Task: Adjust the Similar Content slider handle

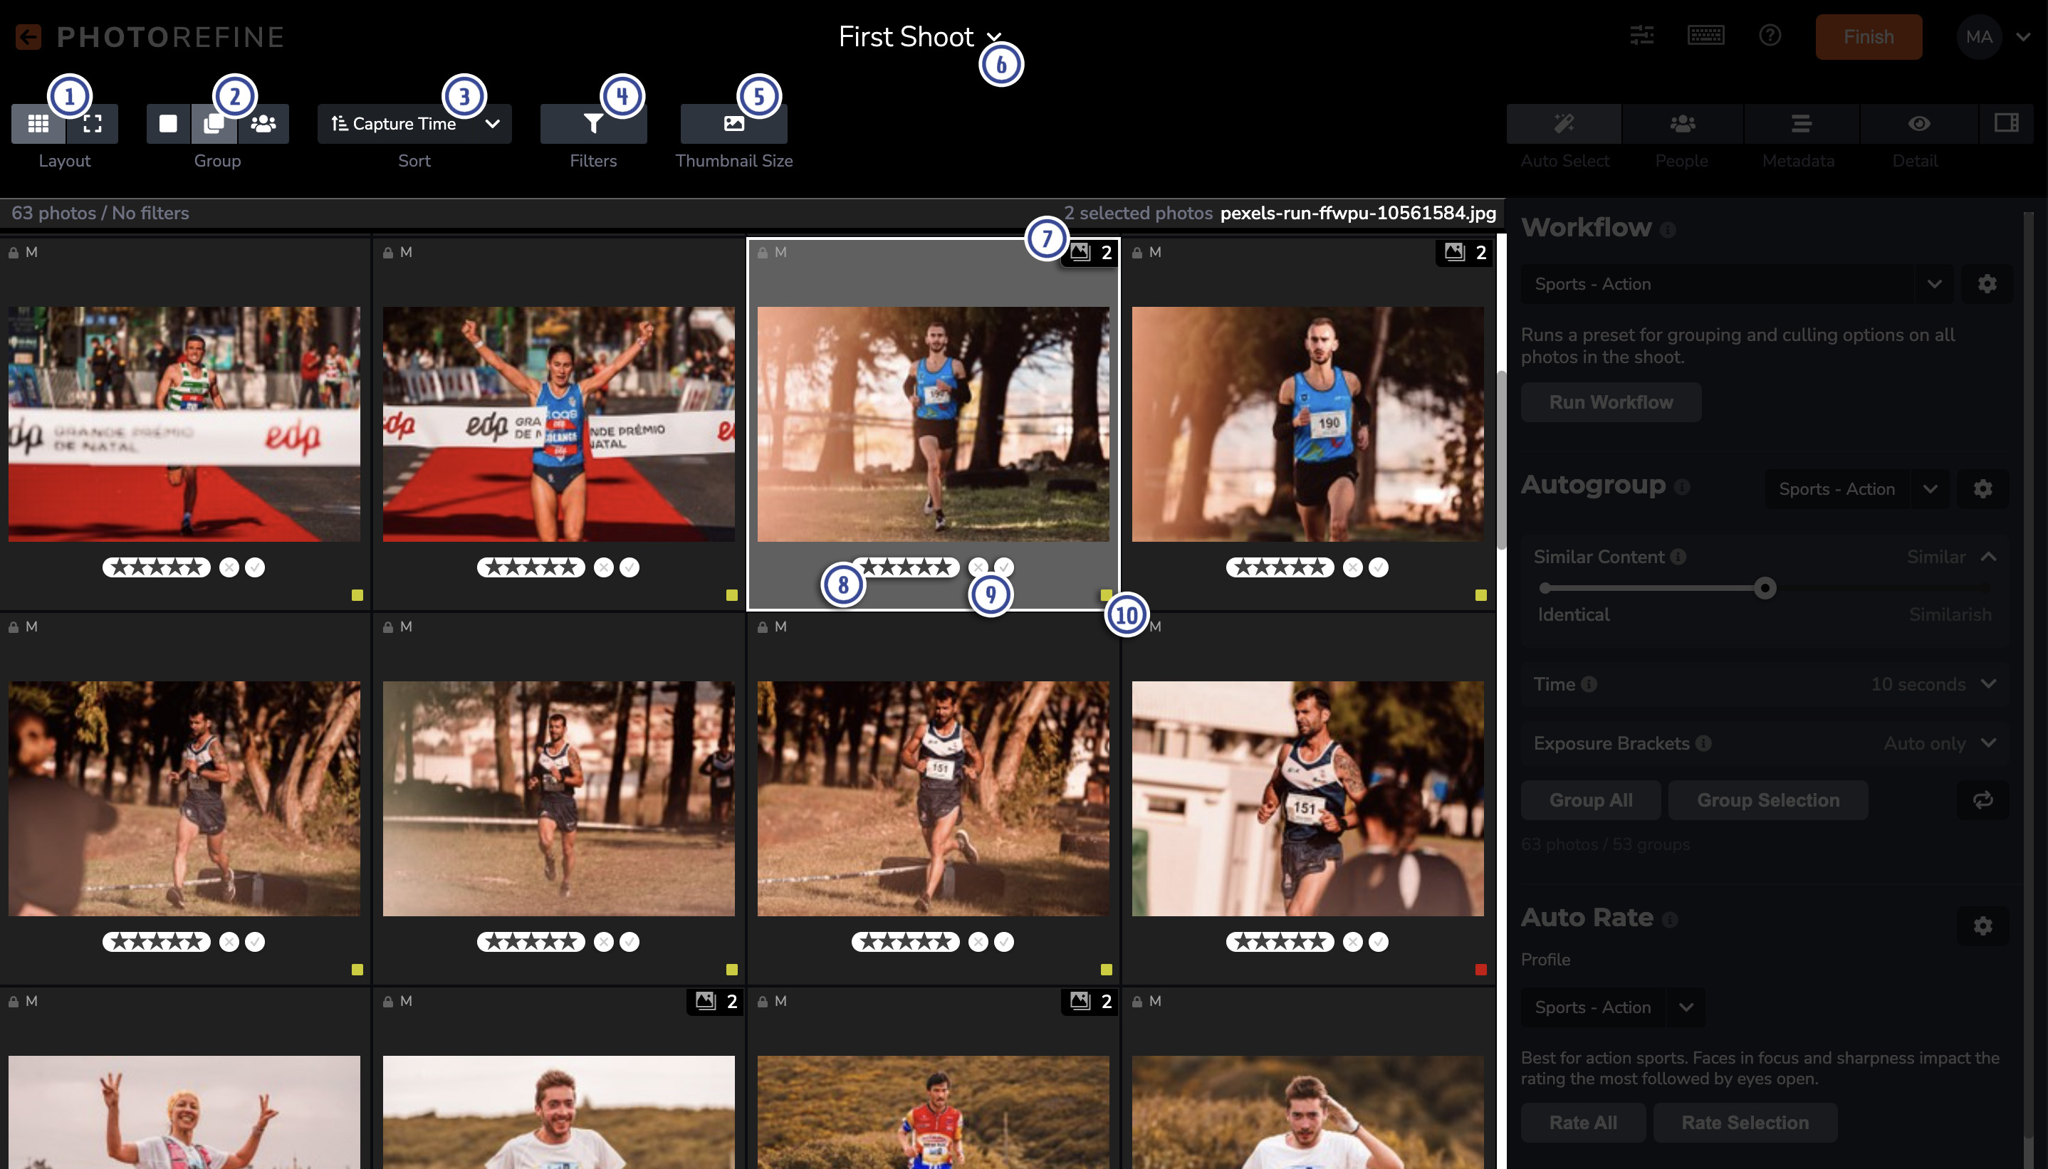Action: click(1765, 589)
